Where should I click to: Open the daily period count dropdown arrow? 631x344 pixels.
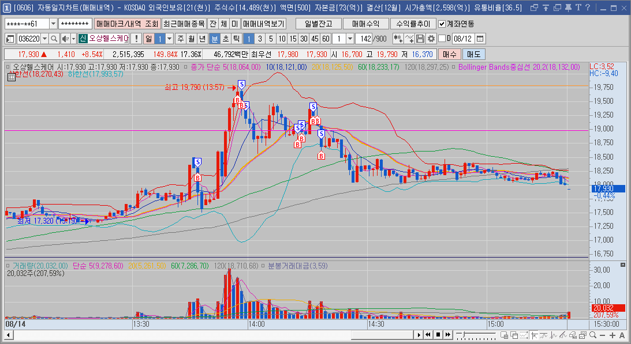point(169,39)
